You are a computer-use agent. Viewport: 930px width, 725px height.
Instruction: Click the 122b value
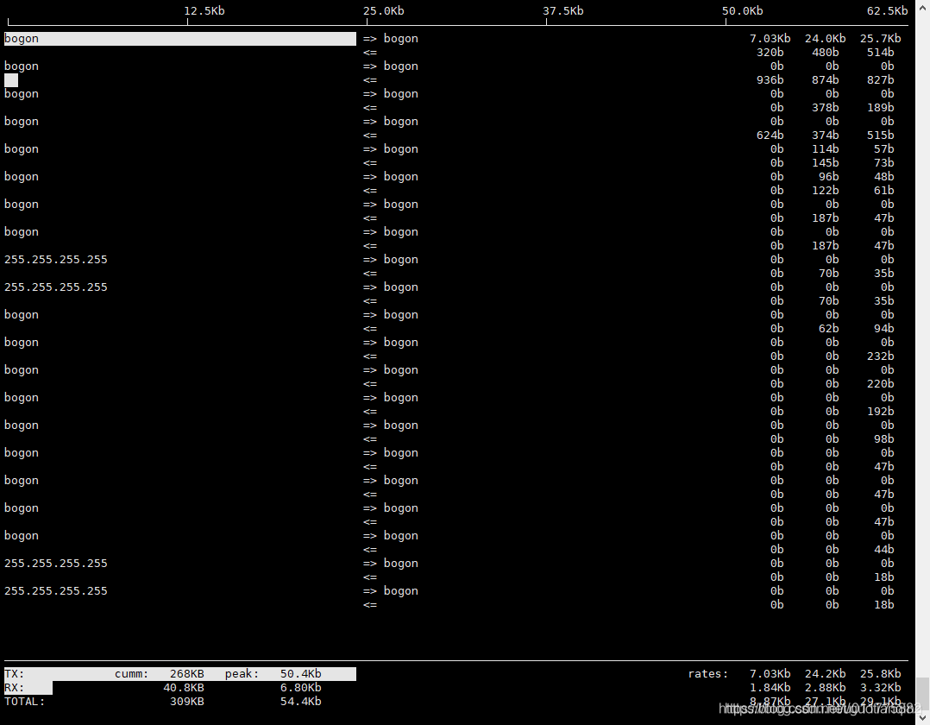pos(825,191)
